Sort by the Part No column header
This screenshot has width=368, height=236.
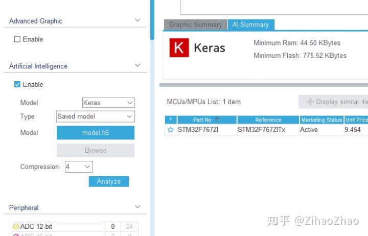pos(207,120)
